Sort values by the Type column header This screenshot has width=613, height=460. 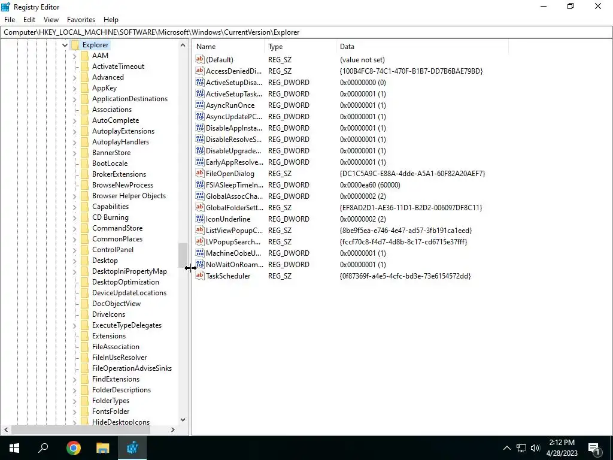pyautogui.click(x=300, y=47)
